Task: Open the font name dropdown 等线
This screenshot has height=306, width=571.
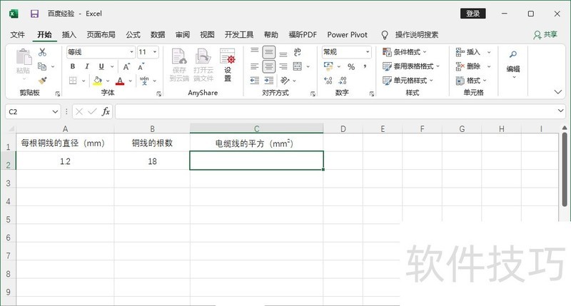Action: click(132, 52)
